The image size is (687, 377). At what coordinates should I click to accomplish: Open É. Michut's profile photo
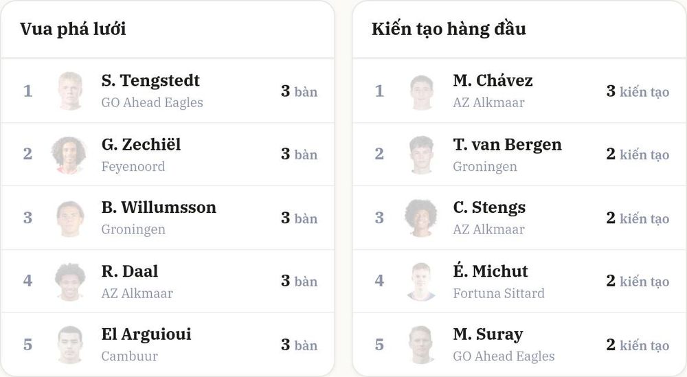coord(422,281)
